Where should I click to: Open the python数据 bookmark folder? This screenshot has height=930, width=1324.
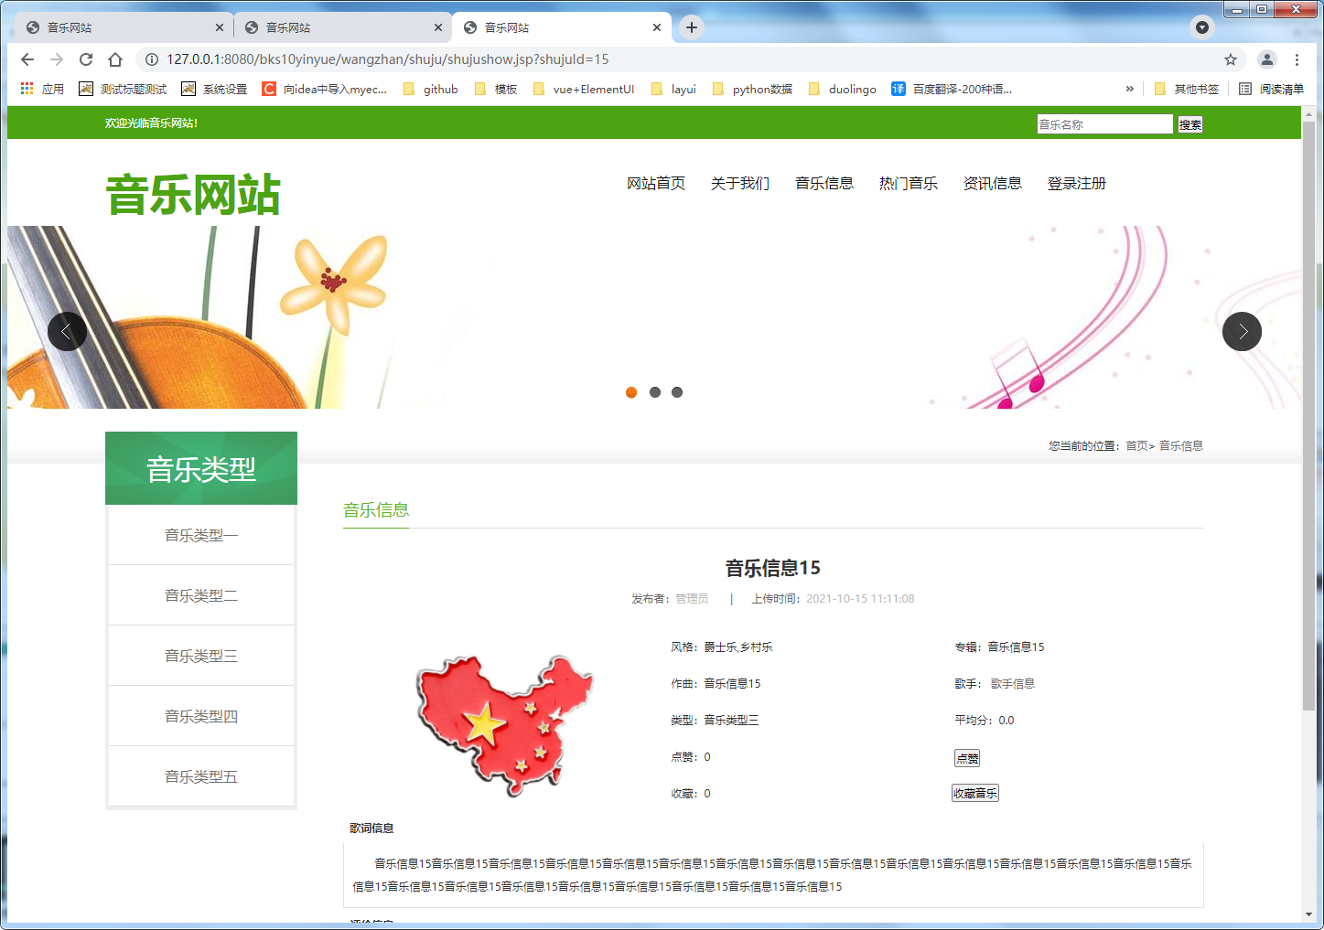tap(752, 89)
